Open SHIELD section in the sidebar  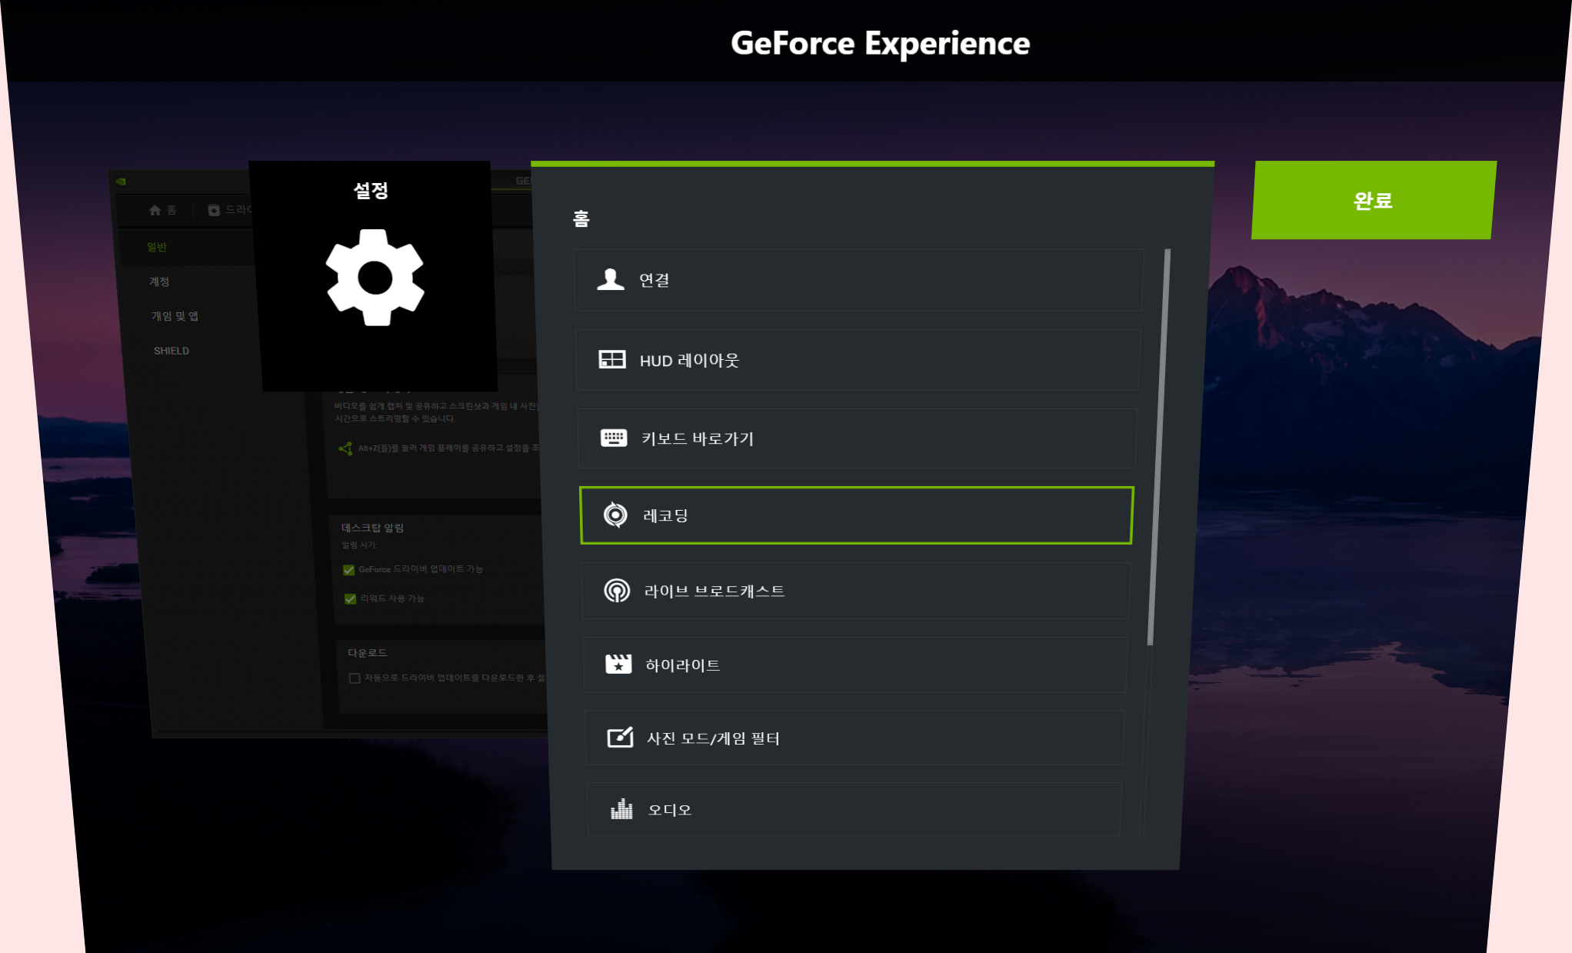172,351
